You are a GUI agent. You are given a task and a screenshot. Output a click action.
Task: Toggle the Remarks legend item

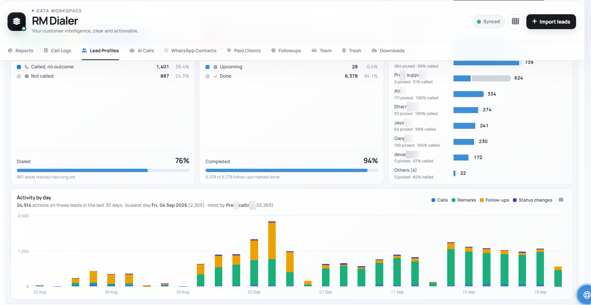(x=464, y=200)
